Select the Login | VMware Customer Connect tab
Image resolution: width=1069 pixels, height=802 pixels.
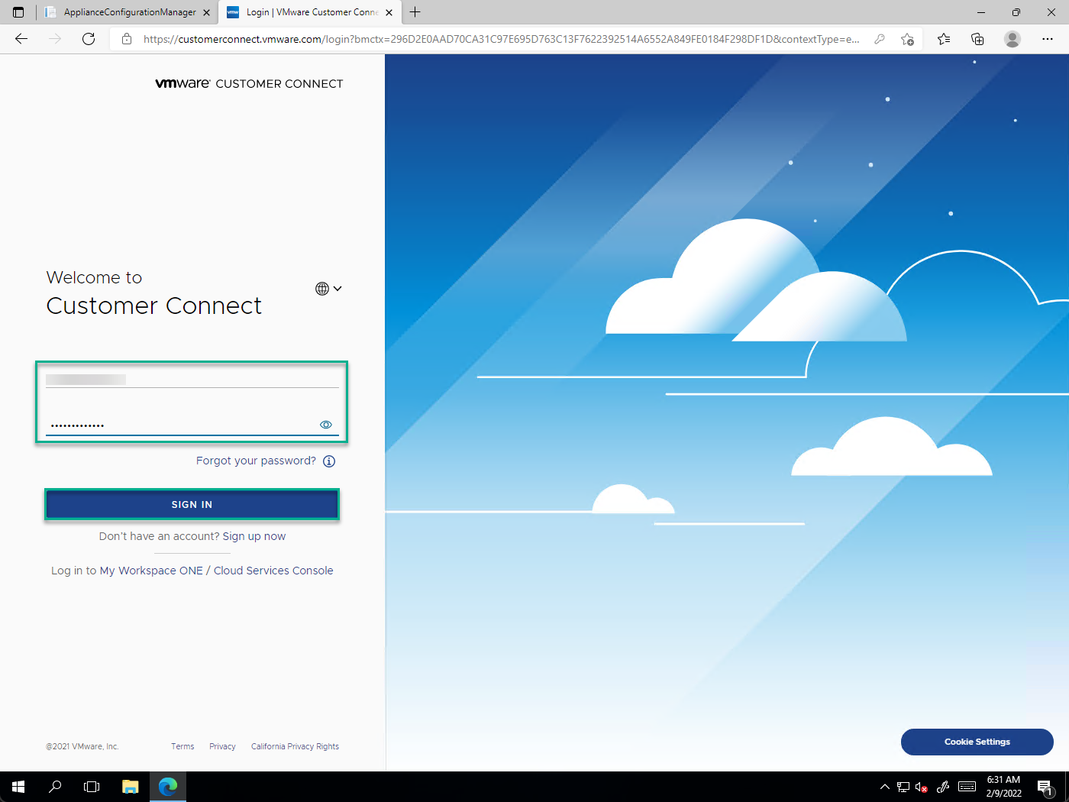(312, 12)
